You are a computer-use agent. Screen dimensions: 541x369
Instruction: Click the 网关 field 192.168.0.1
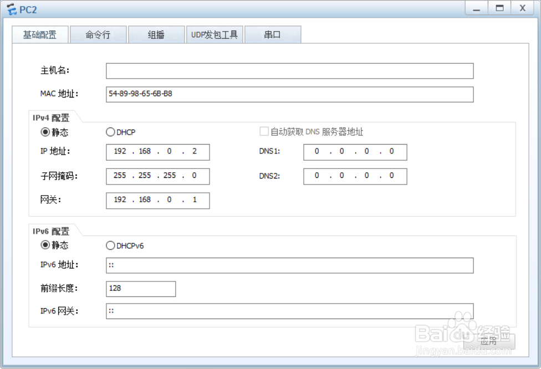(x=157, y=201)
